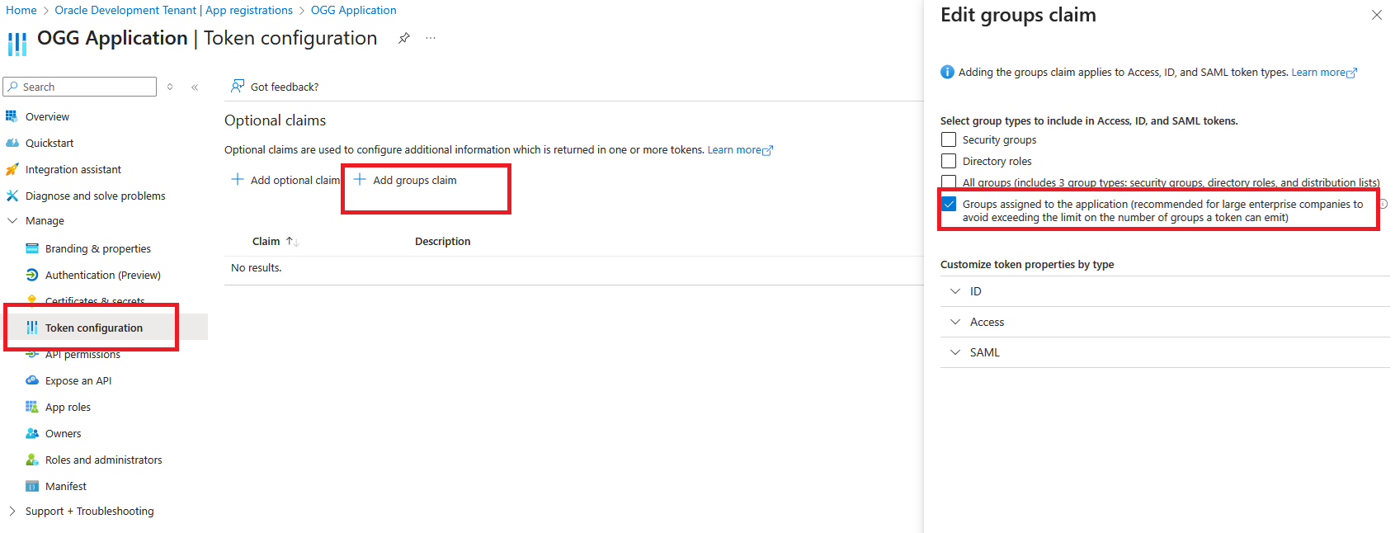Pin the Token configuration page
The width and height of the screenshot is (1395, 533).
coord(404,38)
